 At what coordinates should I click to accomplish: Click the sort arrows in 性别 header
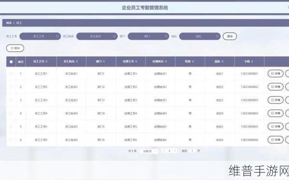(193, 61)
